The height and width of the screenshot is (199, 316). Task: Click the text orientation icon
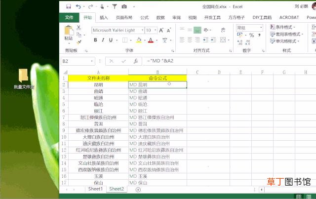[206, 30]
